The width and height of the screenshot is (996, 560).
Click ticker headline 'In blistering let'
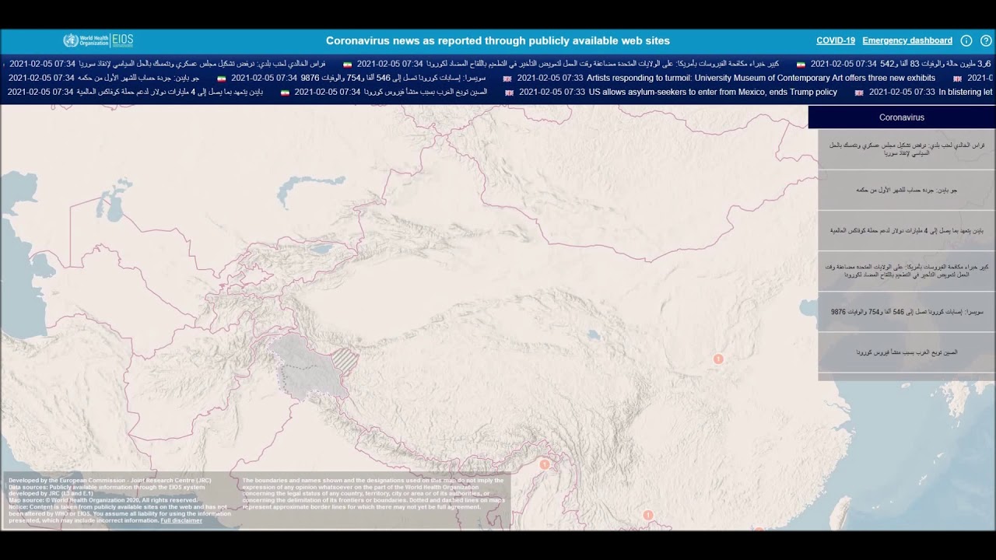966,92
